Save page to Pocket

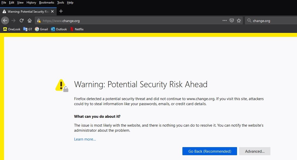coord(232,20)
